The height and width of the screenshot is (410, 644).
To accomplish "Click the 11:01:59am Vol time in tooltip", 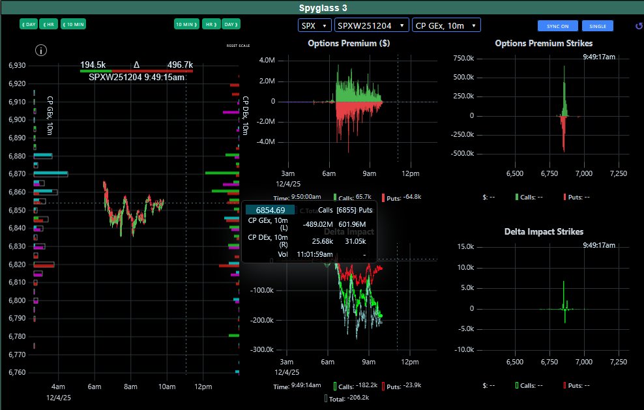I will click(315, 254).
